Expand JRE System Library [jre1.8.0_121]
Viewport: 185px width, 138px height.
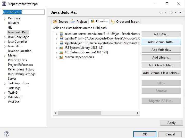pyautogui.click(x=56, y=53)
